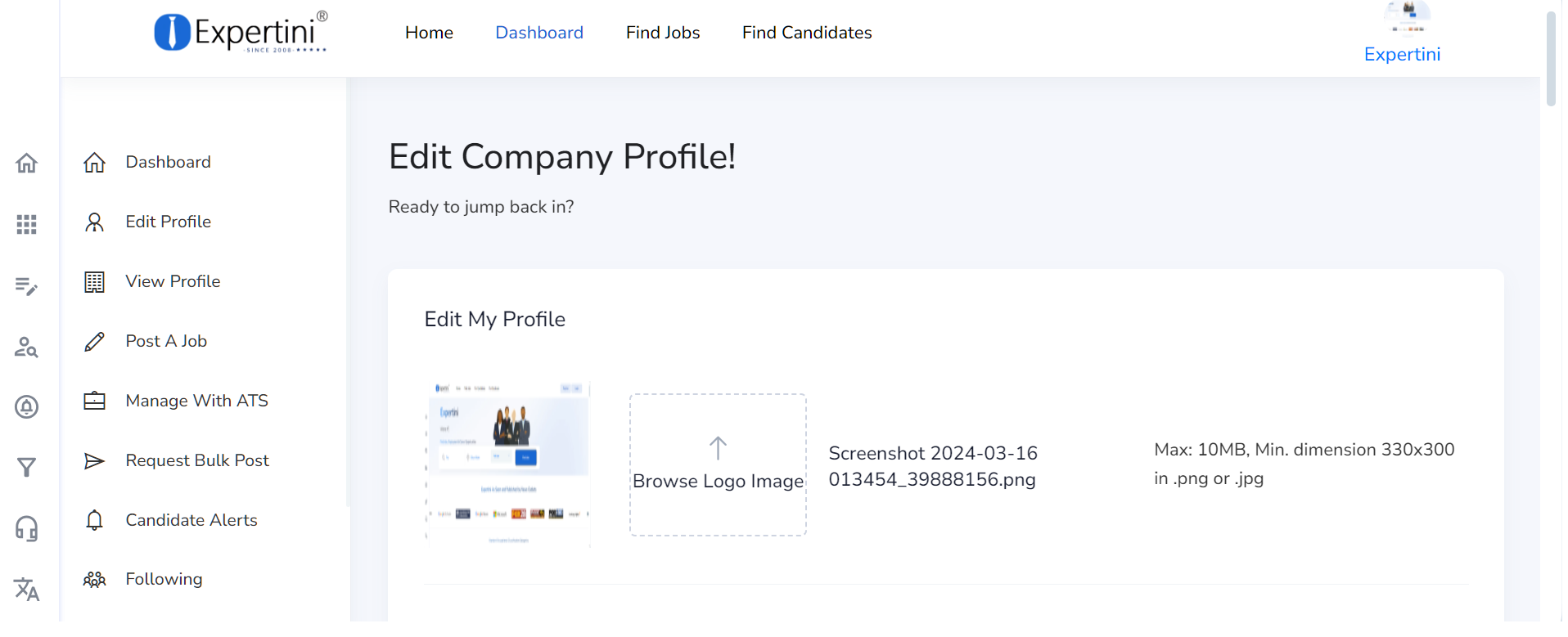Click the building icon beside View Profile
Screen dimensions: 1568x637
[x=94, y=281]
